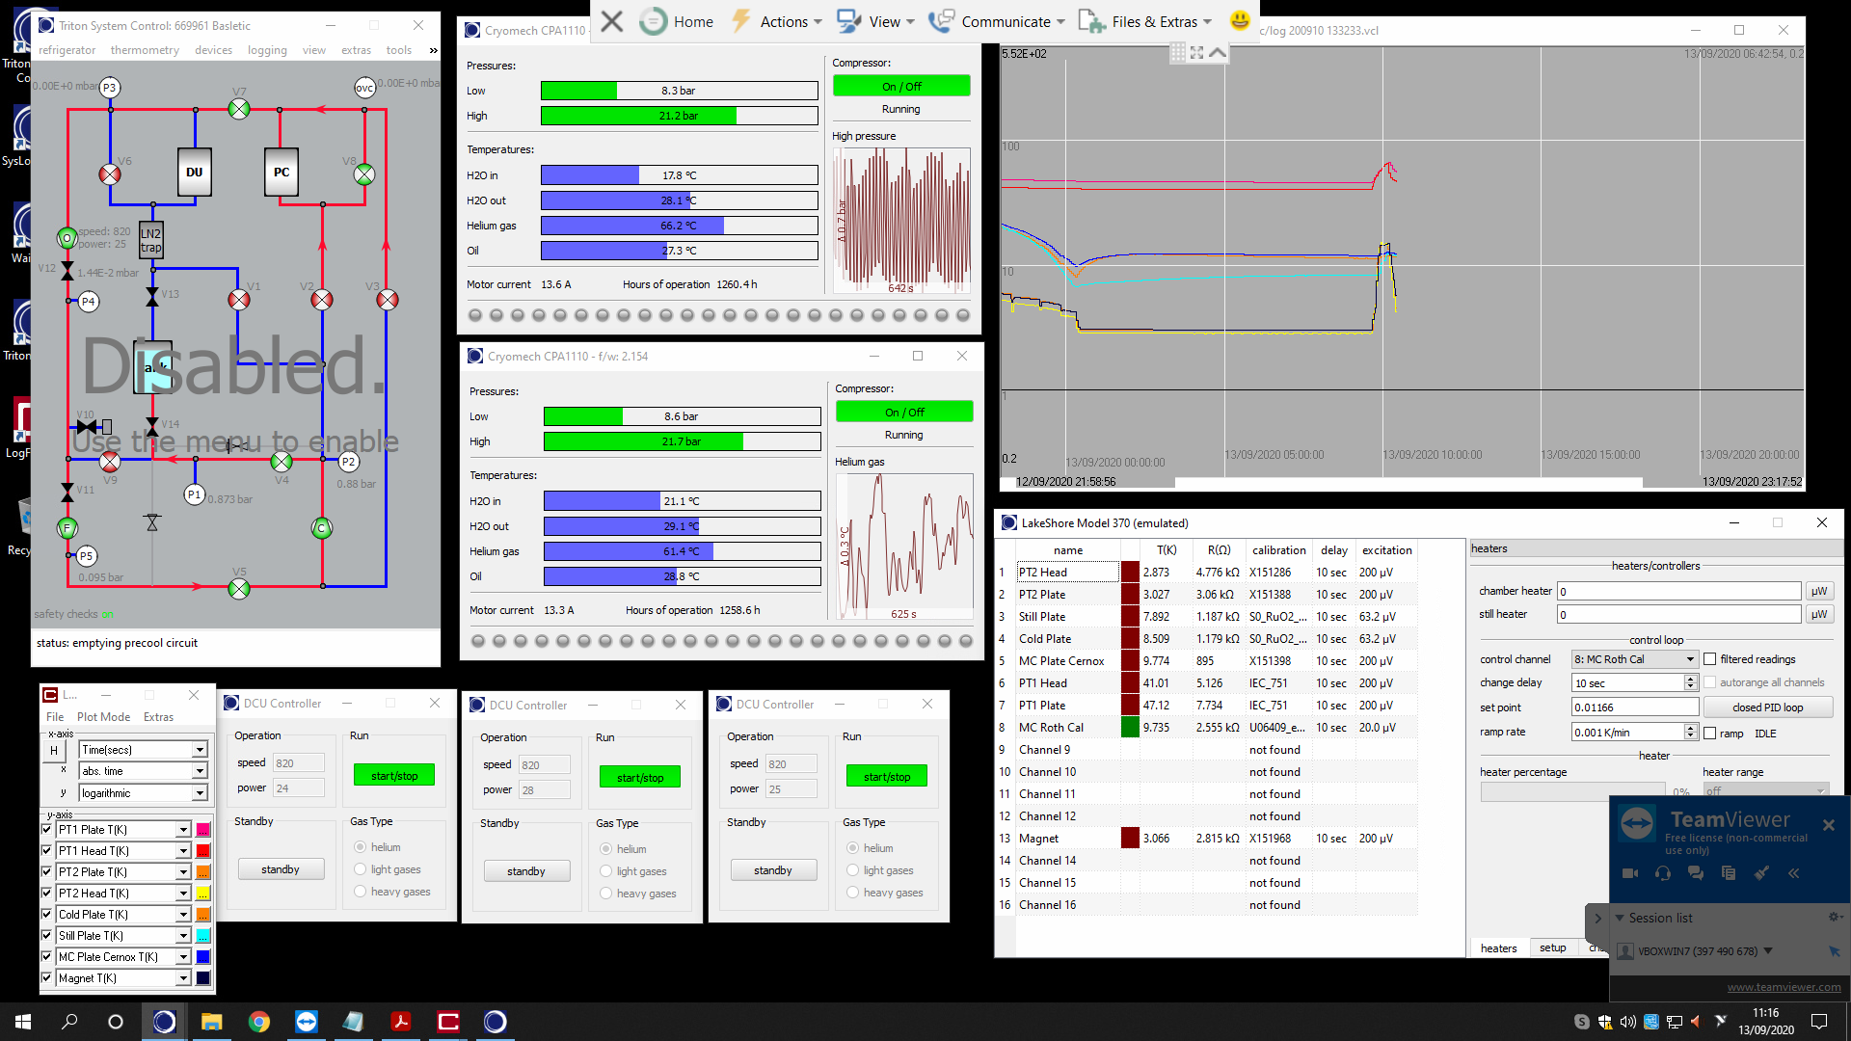
Task: Uncheck the Still Plate T(K) checkbox
Action: [46, 936]
